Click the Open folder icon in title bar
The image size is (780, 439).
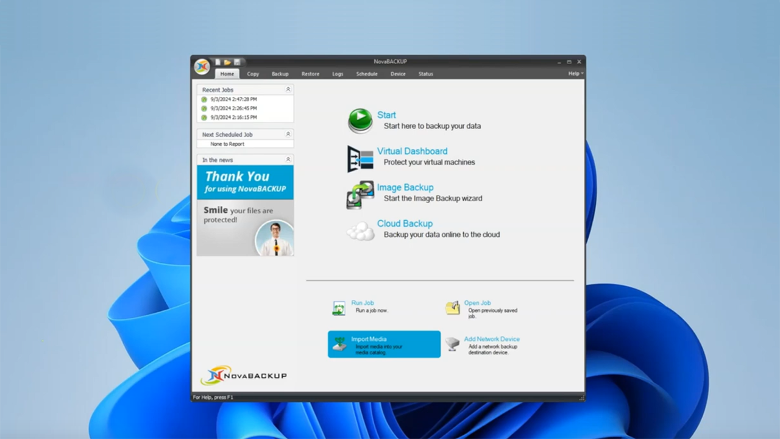227,62
